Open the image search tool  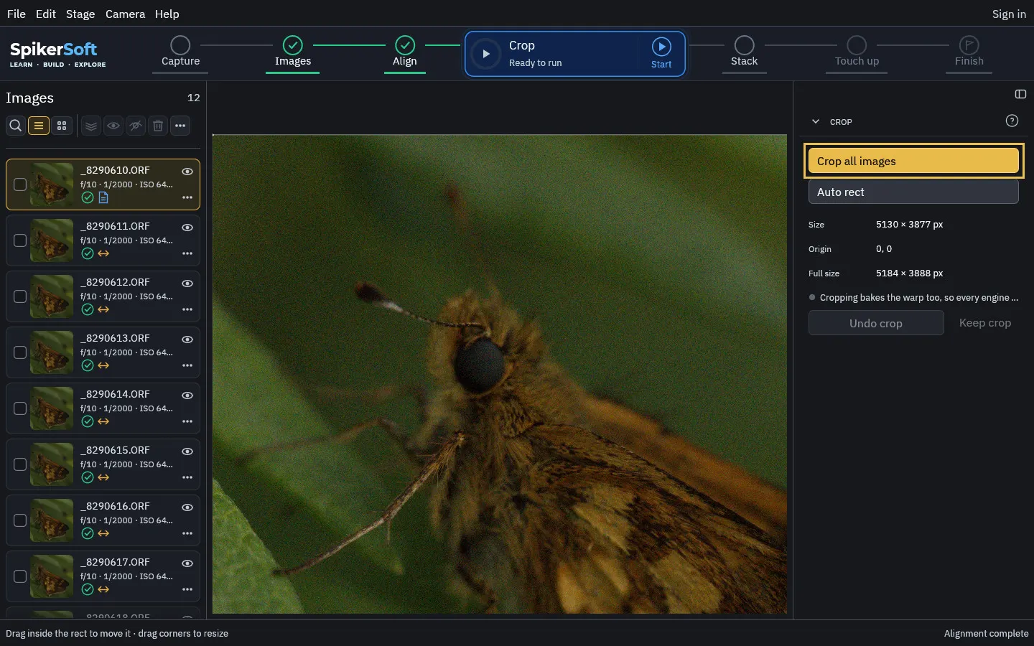coord(15,126)
